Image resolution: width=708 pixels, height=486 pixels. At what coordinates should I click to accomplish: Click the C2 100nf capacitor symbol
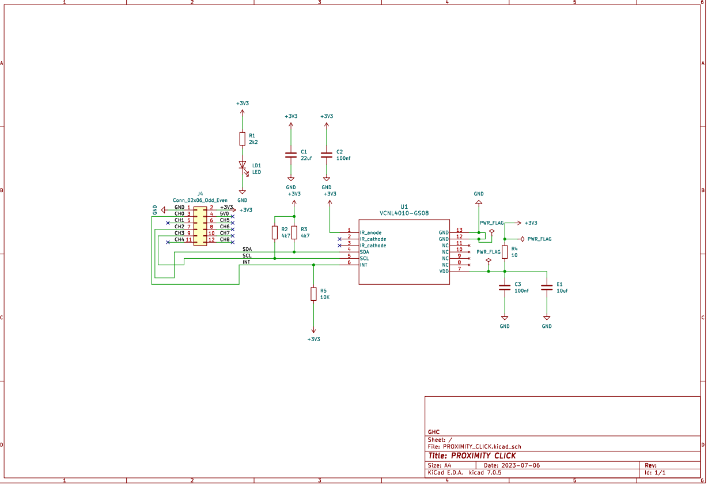pos(327,155)
